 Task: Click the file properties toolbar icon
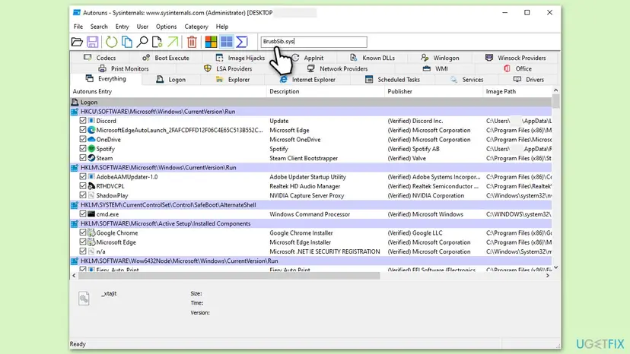(157, 42)
